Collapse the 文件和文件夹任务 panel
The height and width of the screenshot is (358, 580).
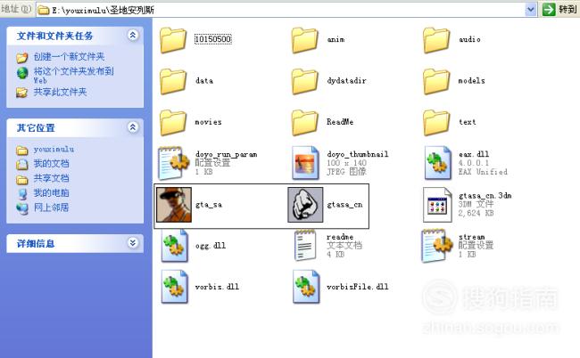point(133,36)
